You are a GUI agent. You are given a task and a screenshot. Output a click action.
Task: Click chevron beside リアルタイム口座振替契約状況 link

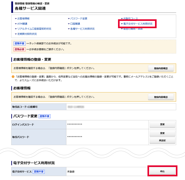click(x=16, y=29)
